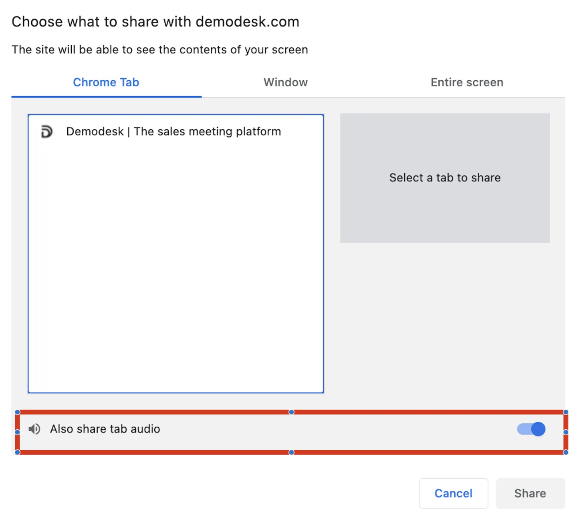Open the Entire screen tab

(x=467, y=82)
